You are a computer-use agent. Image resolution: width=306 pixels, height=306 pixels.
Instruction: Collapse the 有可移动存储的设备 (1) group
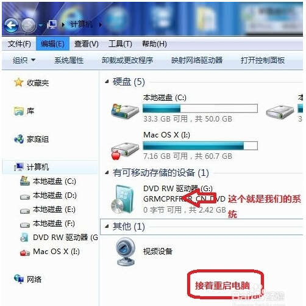107,173
